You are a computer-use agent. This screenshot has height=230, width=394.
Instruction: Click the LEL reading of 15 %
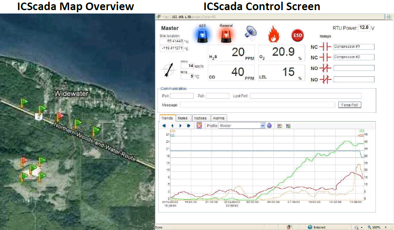281,73
